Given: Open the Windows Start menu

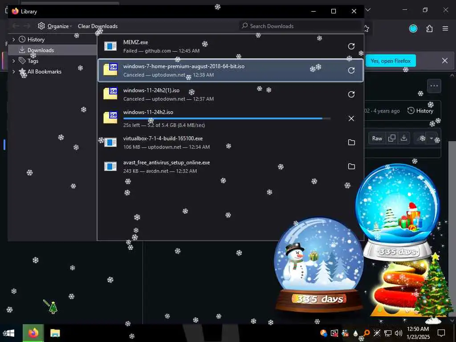Looking at the screenshot, I should (x=10, y=333).
